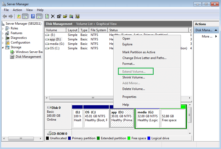Viewport: 221px width, 149px height.
Task: Select Windows Server Backup tree item
Action: click(x=29, y=52)
